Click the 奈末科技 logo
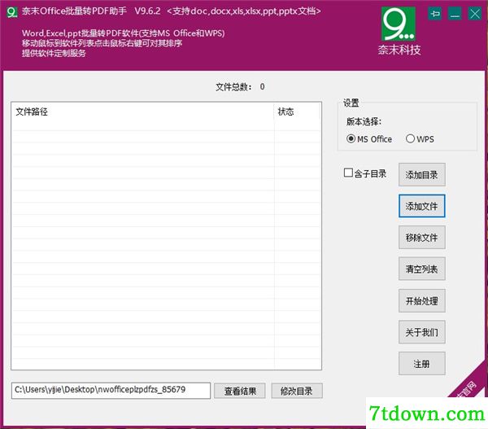Image resolution: width=488 pixels, height=429 pixels. point(399,31)
